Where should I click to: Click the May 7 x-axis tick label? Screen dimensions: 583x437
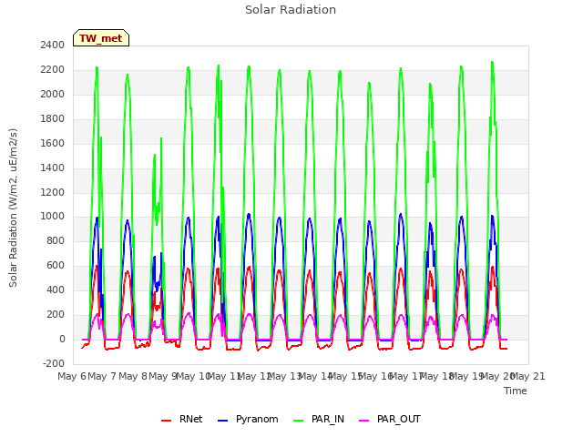point(102,376)
